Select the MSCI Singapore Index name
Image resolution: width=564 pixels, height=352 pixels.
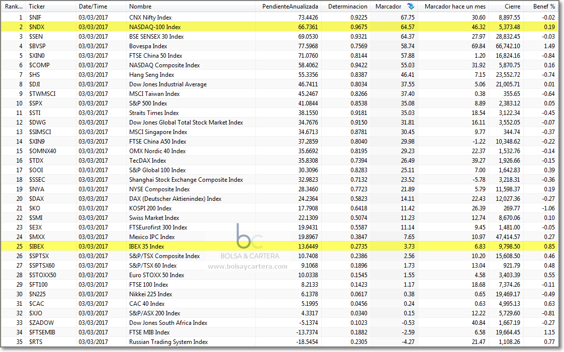(158, 132)
